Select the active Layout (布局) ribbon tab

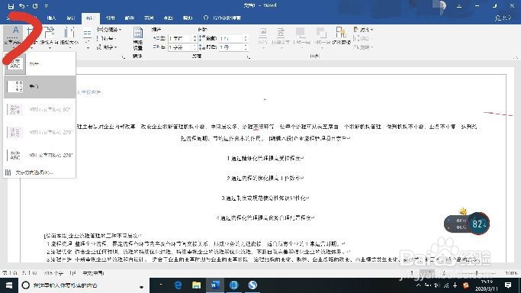[90, 18]
